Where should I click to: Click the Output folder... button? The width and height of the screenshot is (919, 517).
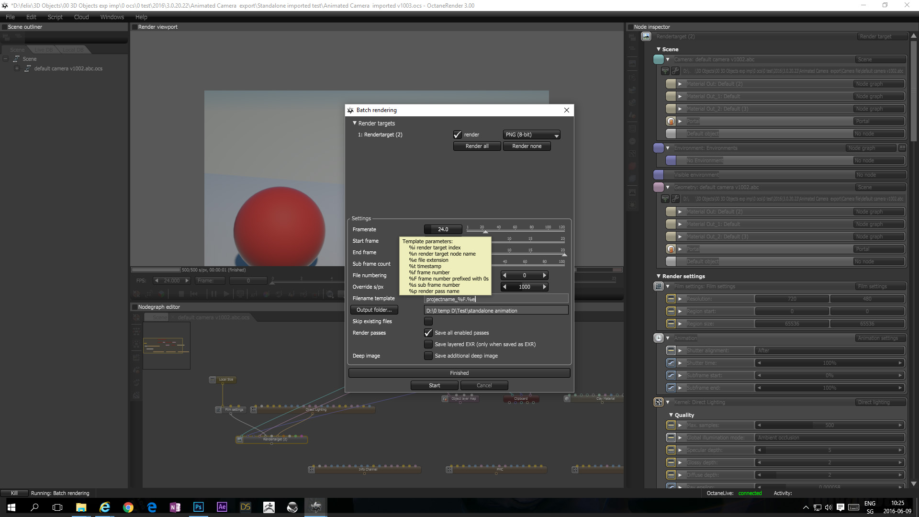tap(374, 310)
